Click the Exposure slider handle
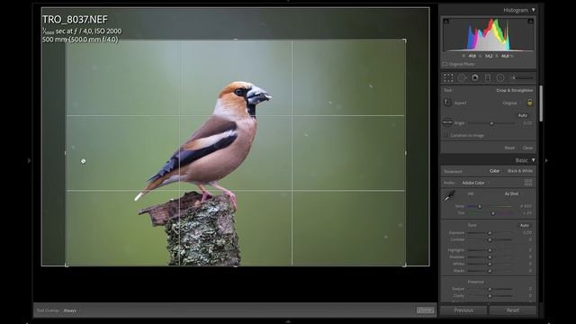The height and width of the screenshot is (324, 576). coord(490,233)
